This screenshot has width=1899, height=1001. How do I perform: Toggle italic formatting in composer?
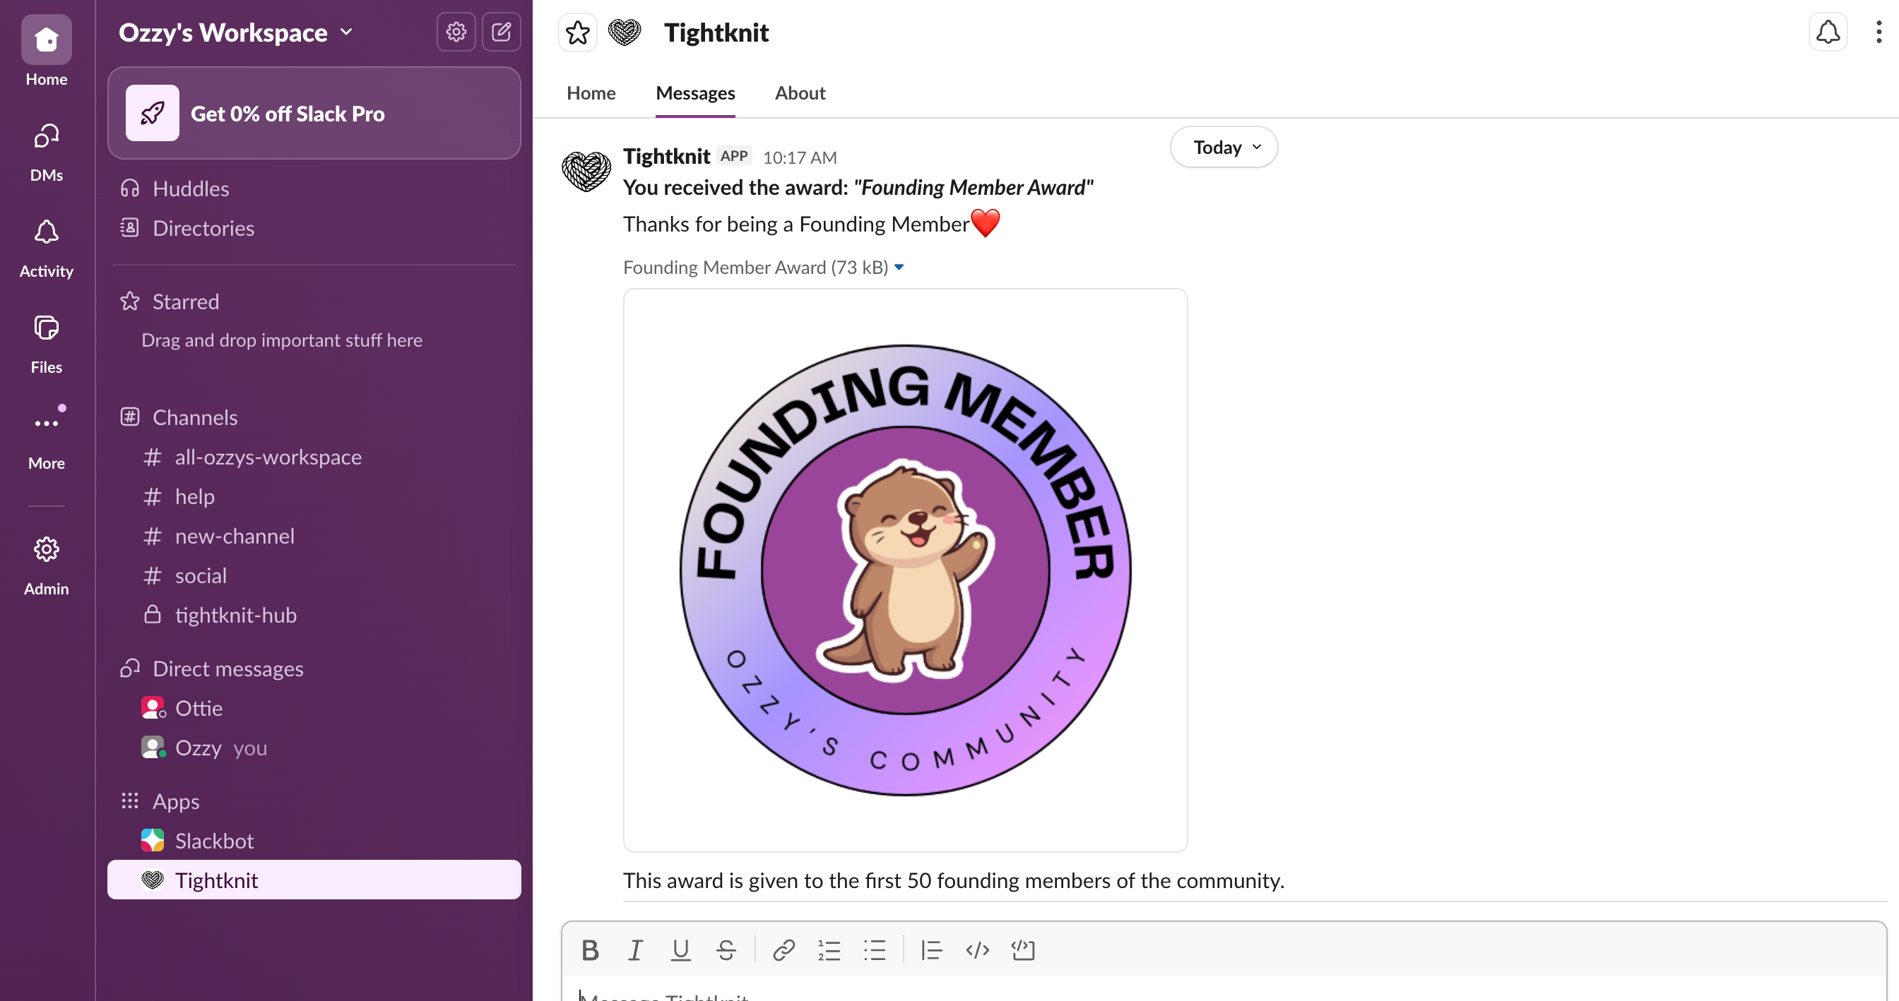(634, 950)
